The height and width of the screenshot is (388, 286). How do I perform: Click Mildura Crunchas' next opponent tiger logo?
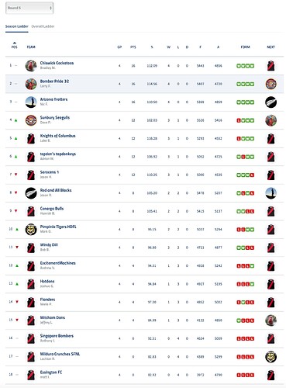click(x=271, y=357)
